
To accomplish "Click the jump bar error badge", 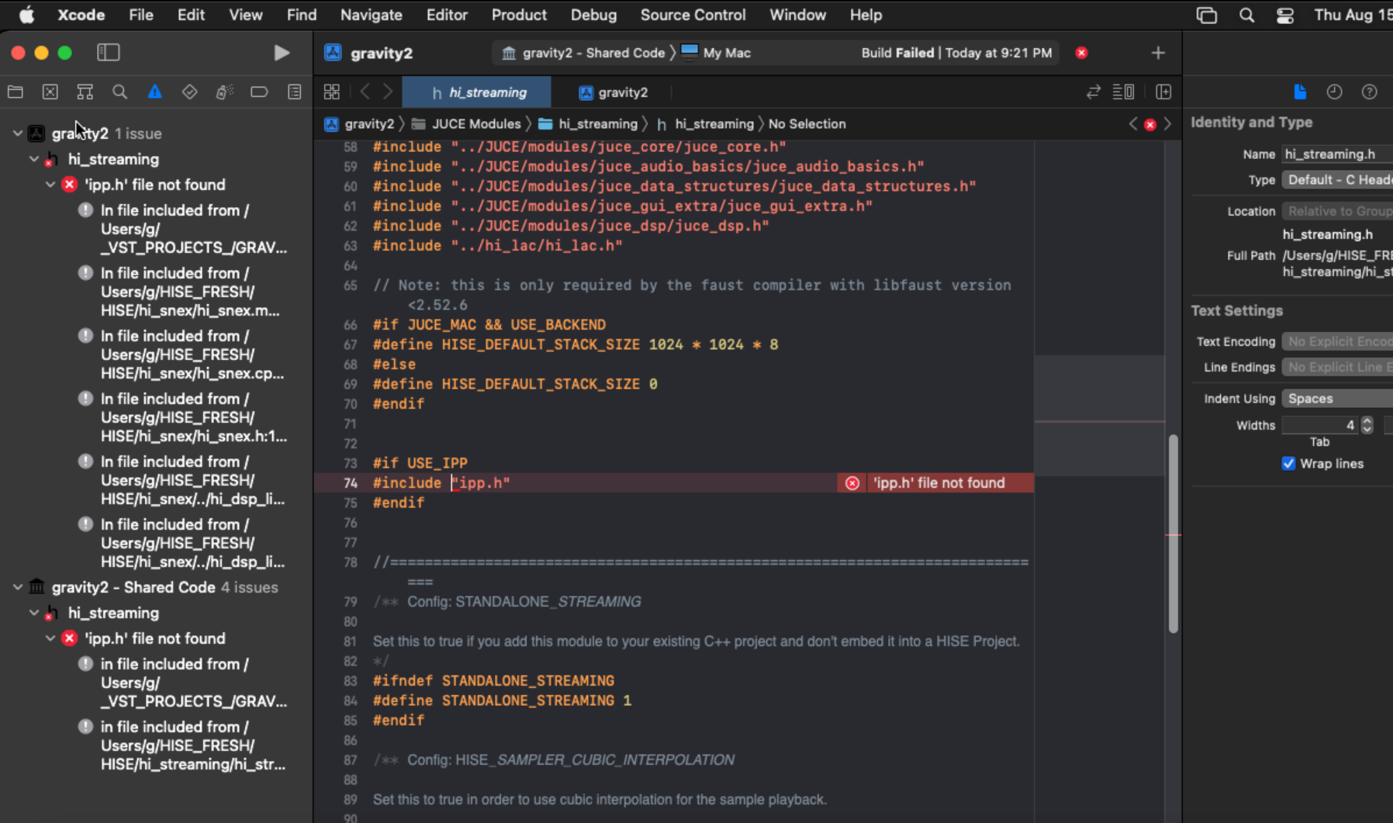I will pyautogui.click(x=1150, y=124).
